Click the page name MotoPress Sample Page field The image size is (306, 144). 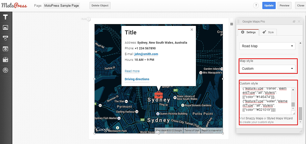(61, 5)
